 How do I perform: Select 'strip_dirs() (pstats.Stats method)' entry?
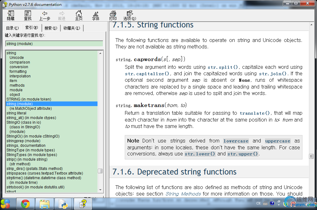point(35,169)
